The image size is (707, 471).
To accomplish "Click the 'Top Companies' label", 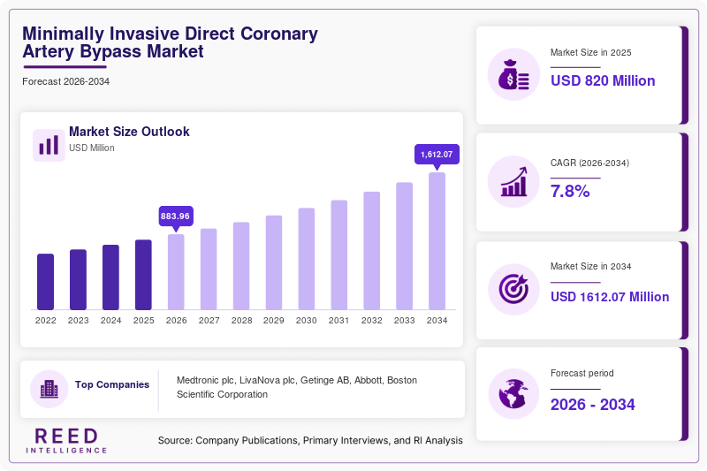I will pos(112,384).
